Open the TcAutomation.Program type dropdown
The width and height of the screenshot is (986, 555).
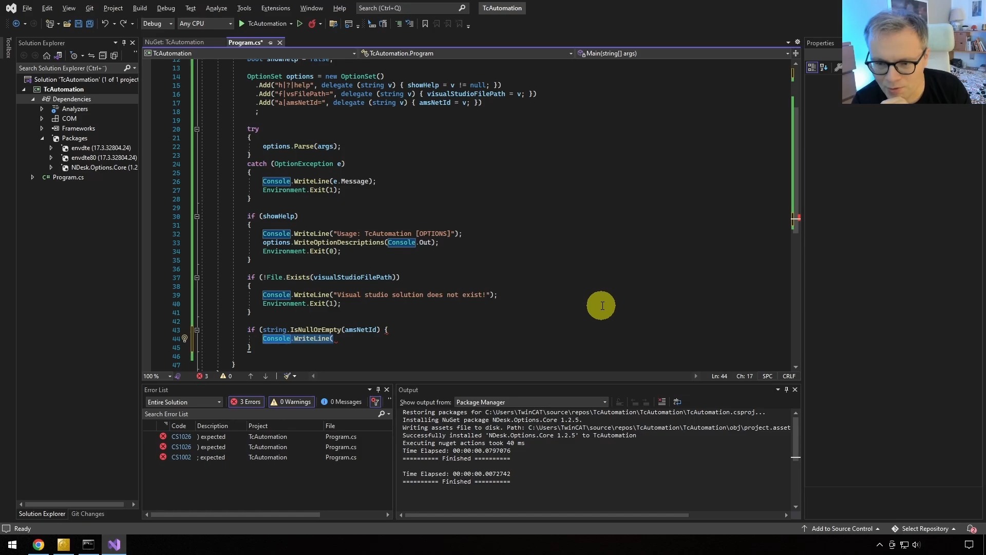(x=467, y=53)
